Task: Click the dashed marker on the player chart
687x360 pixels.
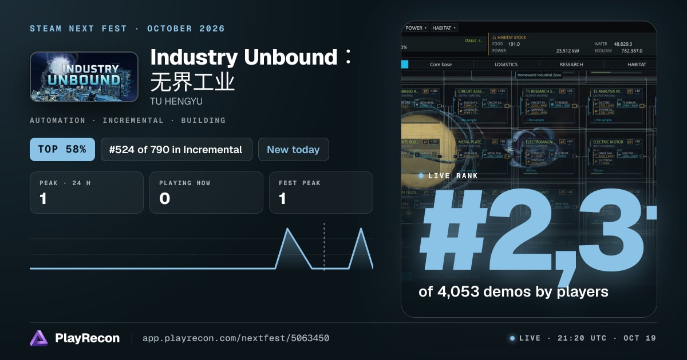Action: pyautogui.click(x=324, y=246)
